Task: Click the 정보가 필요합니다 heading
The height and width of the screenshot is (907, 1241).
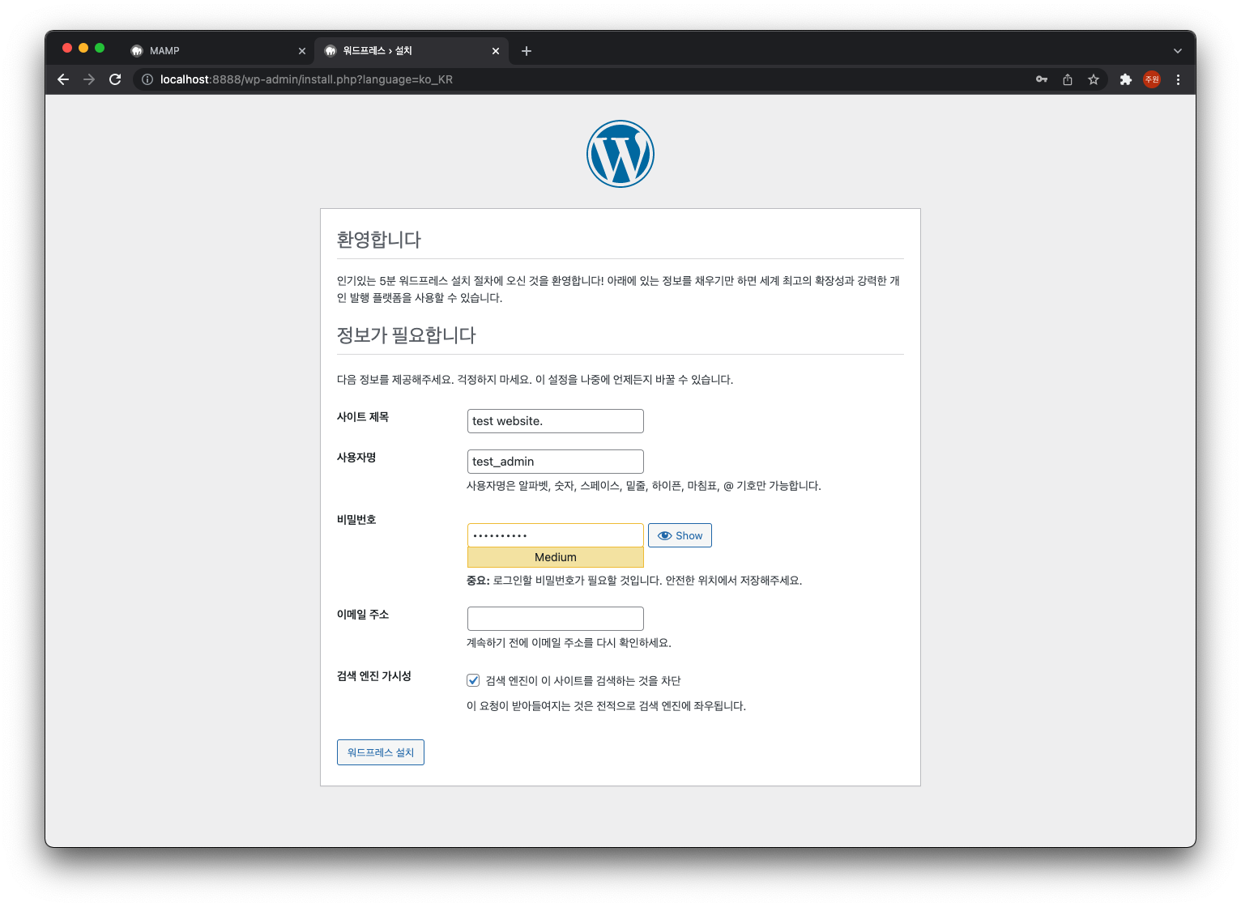Action: (x=407, y=335)
